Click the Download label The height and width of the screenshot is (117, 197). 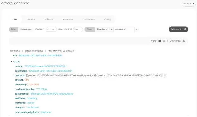175,41
